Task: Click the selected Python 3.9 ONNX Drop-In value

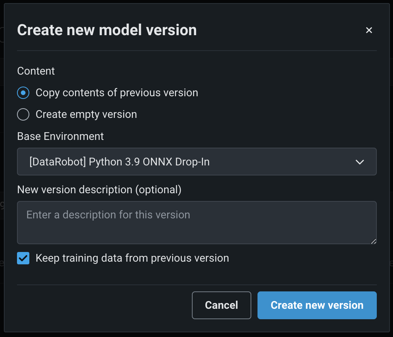Action: coord(119,162)
